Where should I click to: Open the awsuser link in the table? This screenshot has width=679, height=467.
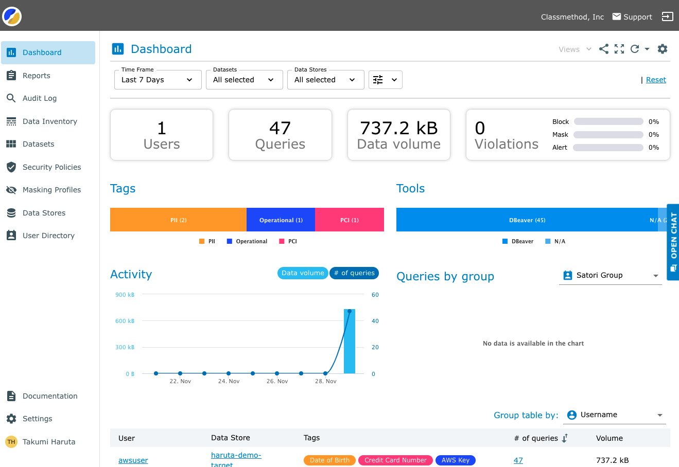pyautogui.click(x=133, y=460)
